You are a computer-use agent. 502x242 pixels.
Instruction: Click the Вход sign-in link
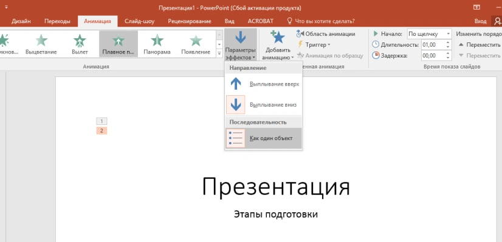coord(480,21)
